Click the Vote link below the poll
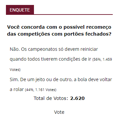Screen dimensions: 120x122 click(x=59, y=112)
